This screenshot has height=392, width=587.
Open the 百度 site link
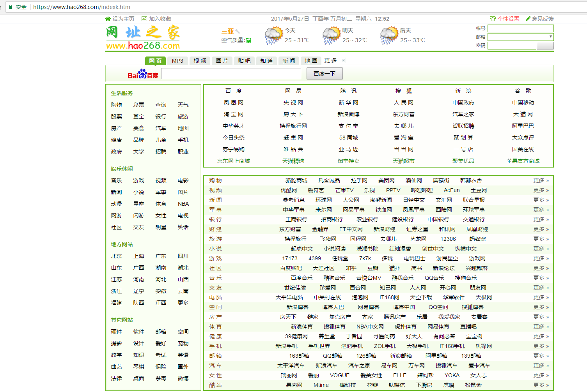pyautogui.click(x=234, y=91)
